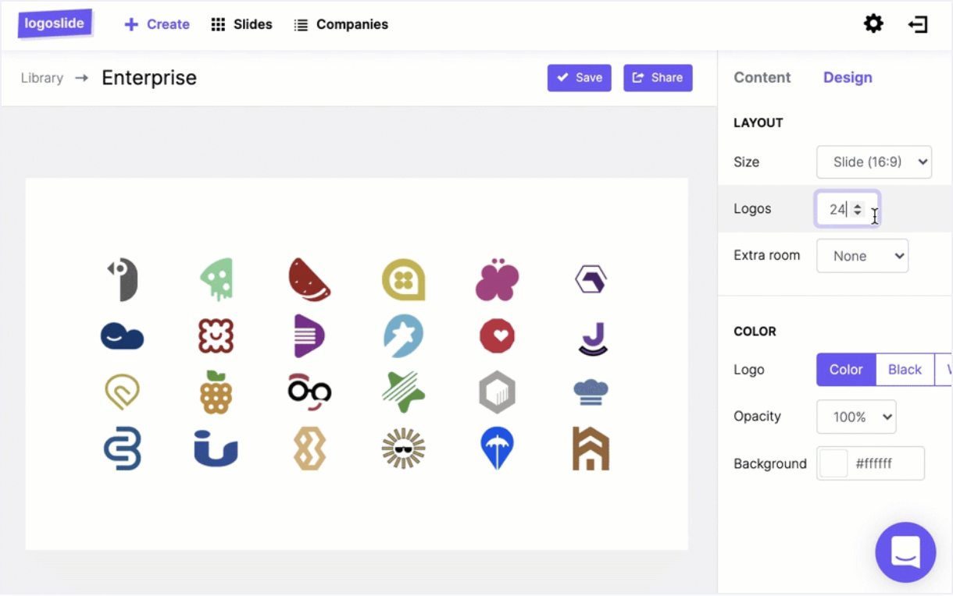Image resolution: width=953 pixels, height=596 pixels.
Task: Select the purple butterfly logo
Action: pos(498,279)
